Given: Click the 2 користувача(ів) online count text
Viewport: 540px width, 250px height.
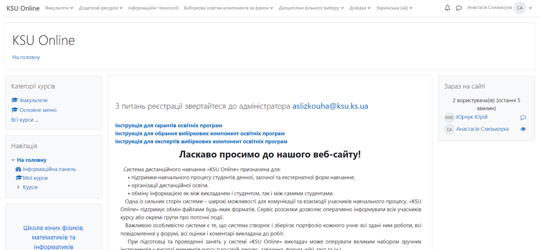Looking at the screenshot, I should click(x=486, y=104).
